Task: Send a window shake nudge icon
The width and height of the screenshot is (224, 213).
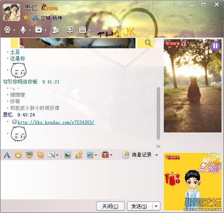Action: [40, 155]
